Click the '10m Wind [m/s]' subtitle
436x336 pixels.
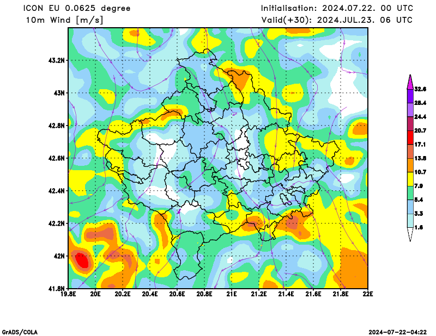pos(64,20)
